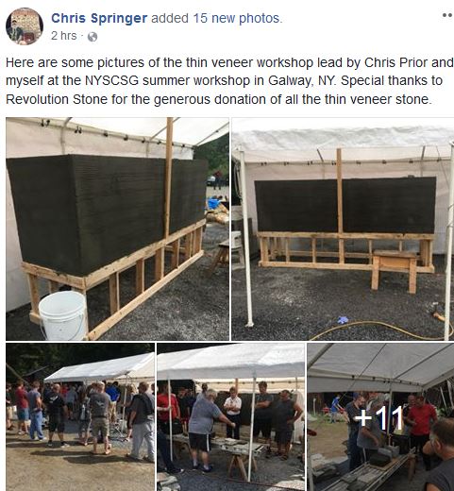Screen dimensions: 454x491
Task: Click the +11 more photos overlay
Action: click(380, 416)
